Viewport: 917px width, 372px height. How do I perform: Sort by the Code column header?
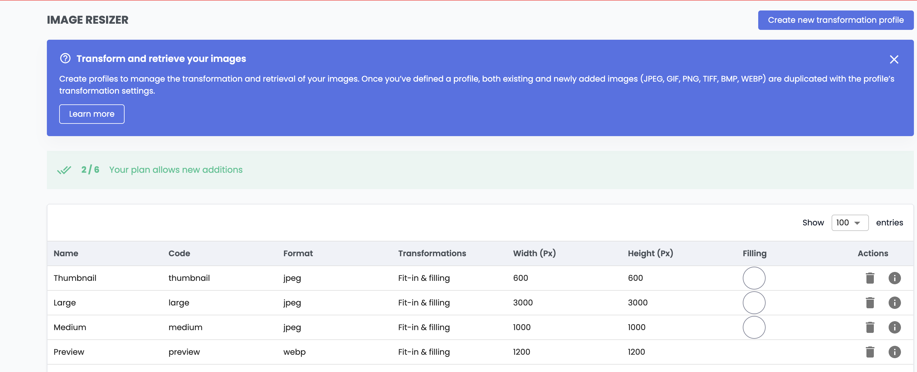click(x=179, y=253)
